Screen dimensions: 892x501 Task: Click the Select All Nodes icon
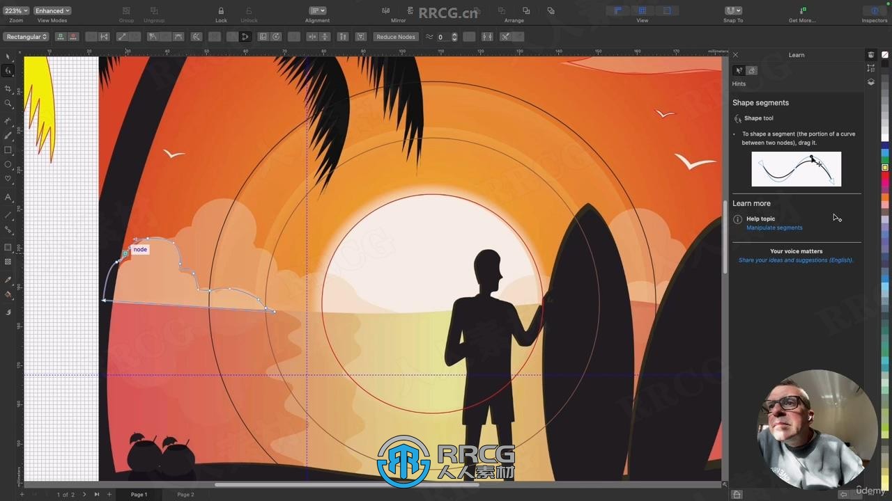coord(360,37)
